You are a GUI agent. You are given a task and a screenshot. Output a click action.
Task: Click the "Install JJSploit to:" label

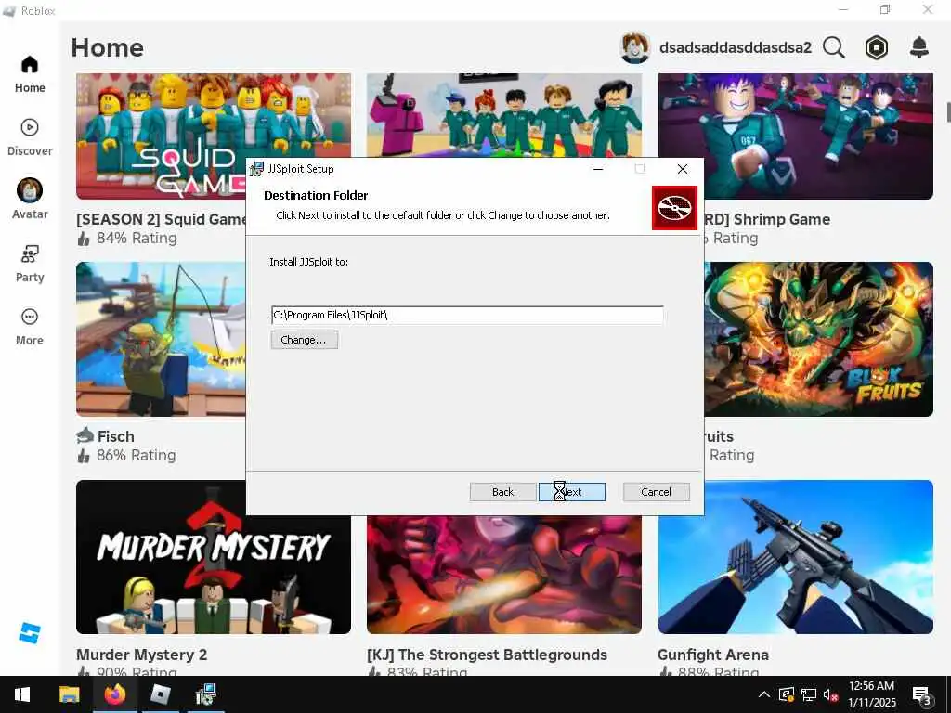click(x=308, y=262)
